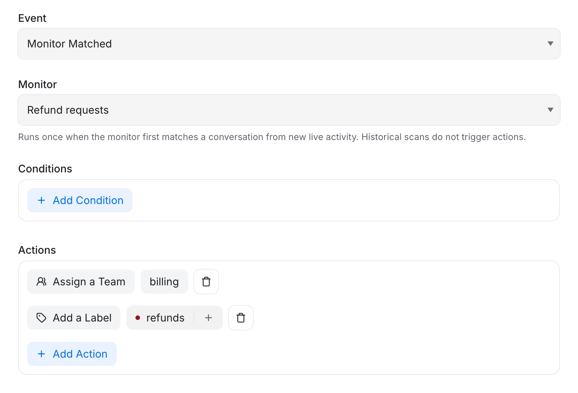Delete the Add a Label action
This screenshot has width=578, height=393.
coord(241,318)
